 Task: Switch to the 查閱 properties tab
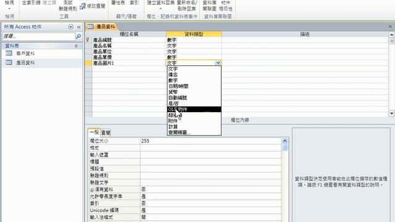[106, 133]
